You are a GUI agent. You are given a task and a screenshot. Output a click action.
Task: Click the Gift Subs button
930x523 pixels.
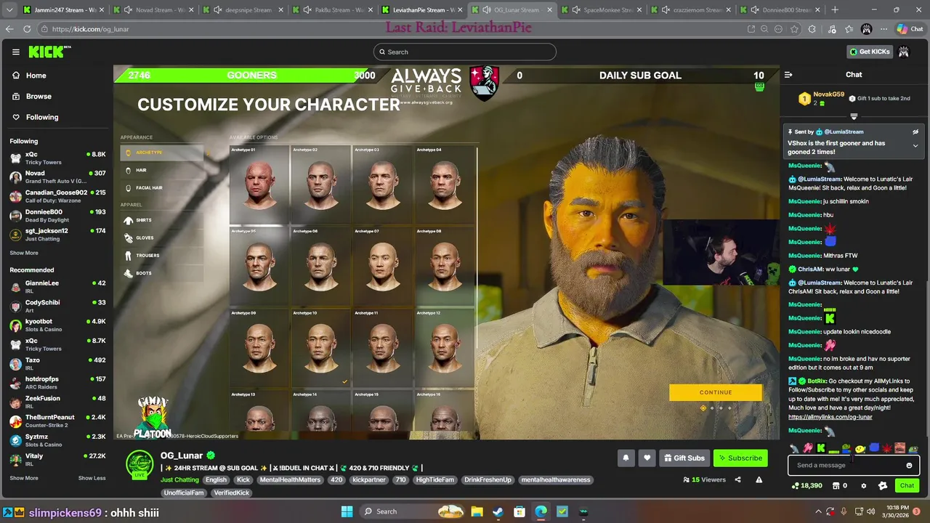(684, 458)
